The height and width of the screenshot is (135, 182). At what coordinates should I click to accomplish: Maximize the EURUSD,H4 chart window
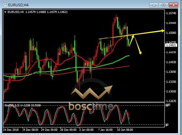click(163, 5)
